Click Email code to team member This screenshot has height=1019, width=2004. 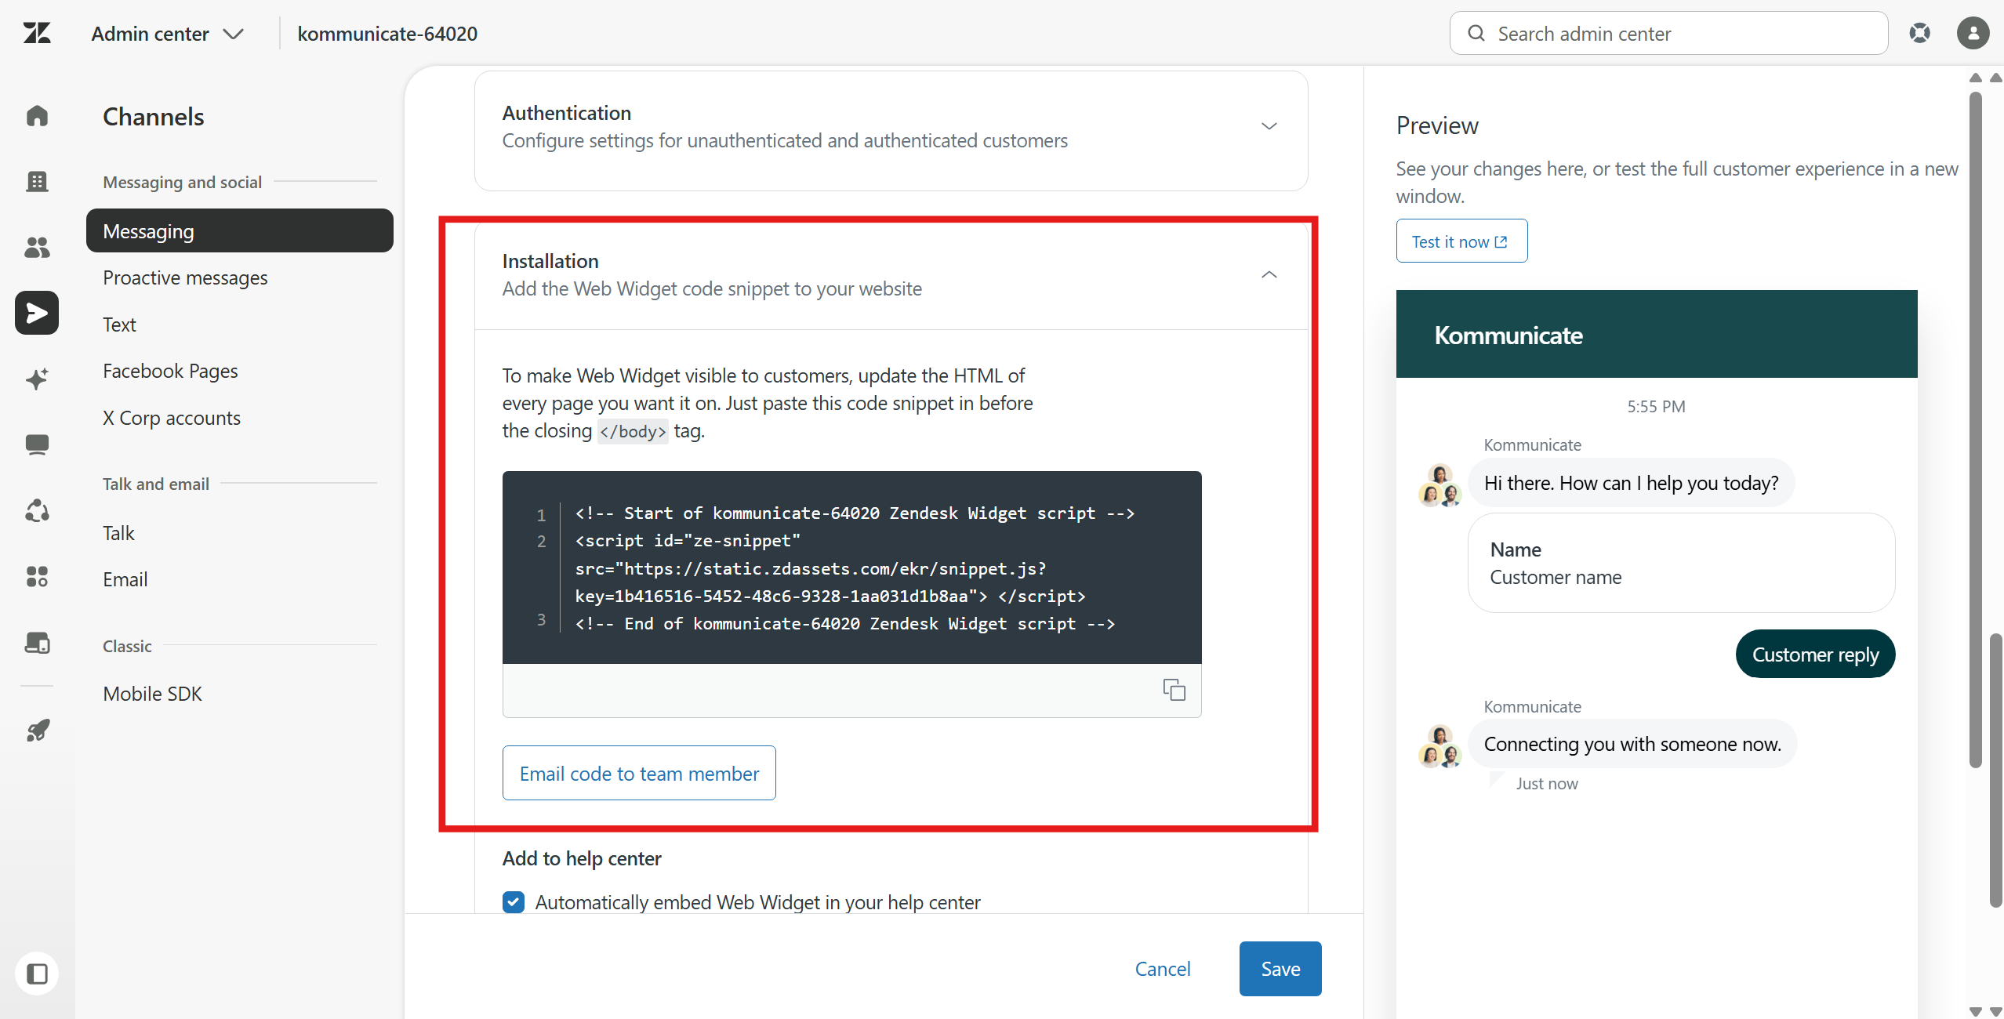(639, 773)
